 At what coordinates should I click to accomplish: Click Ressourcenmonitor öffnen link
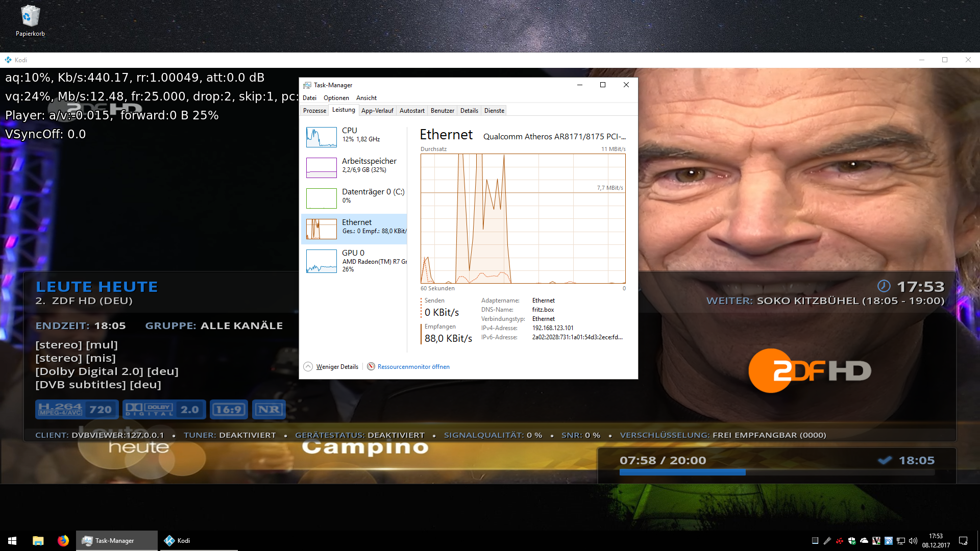click(413, 366)
